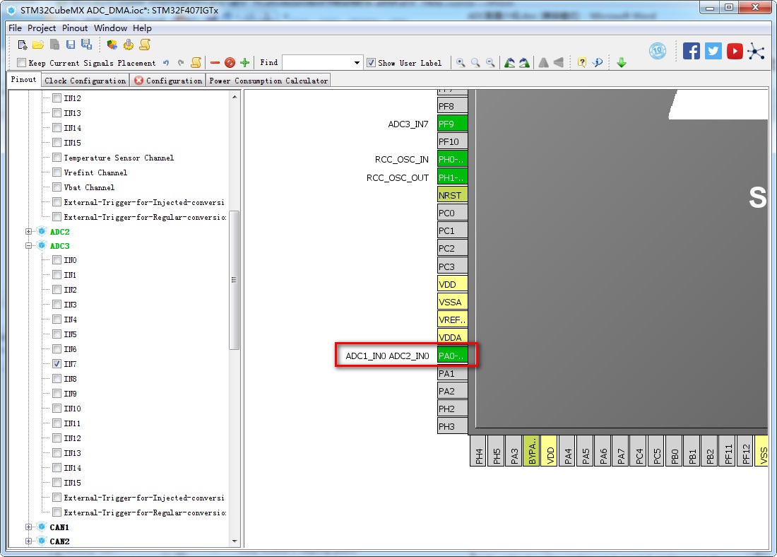
Task: Switch to the Configuration tab
Action: coord(169,81)
